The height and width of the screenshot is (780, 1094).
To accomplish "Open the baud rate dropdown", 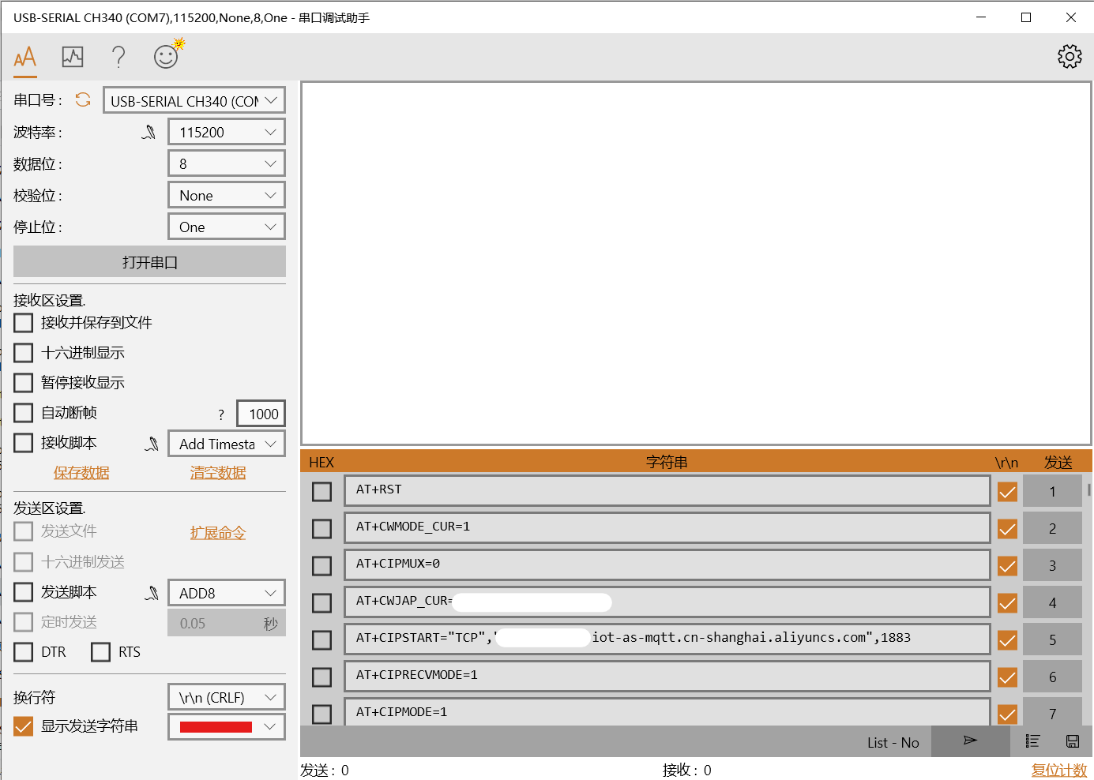I will 226,131.
